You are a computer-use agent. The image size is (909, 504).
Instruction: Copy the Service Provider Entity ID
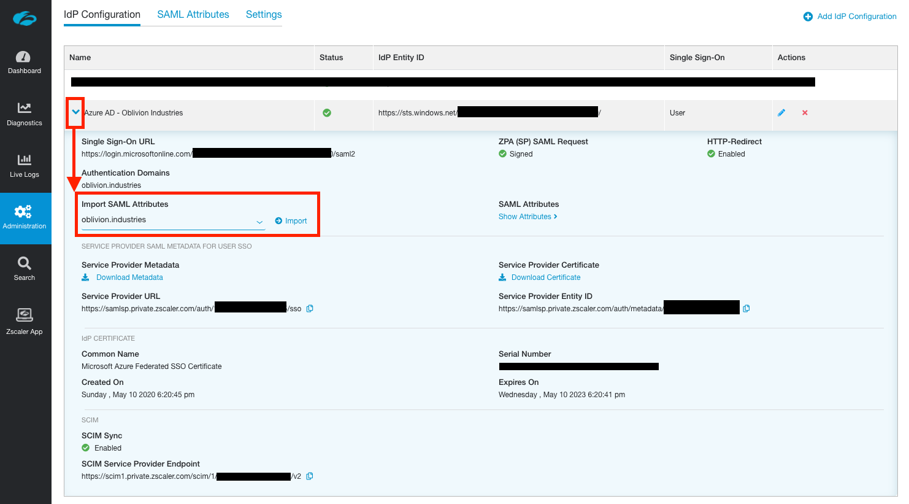pos(746,309)
